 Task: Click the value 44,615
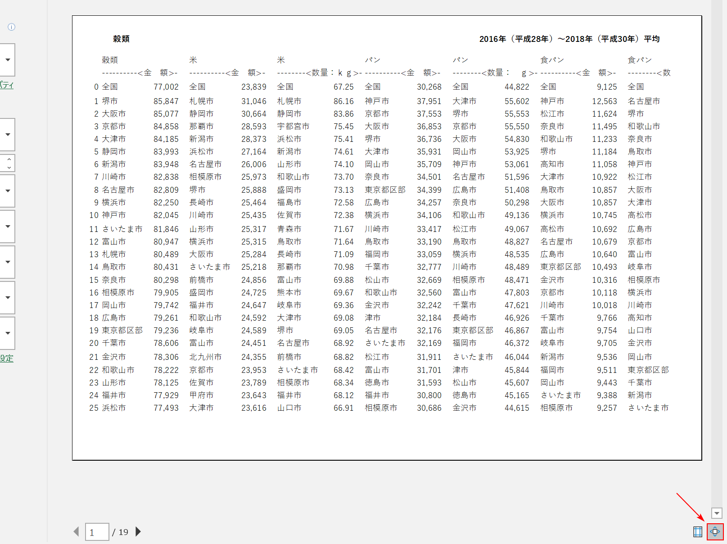coord(517,408)
